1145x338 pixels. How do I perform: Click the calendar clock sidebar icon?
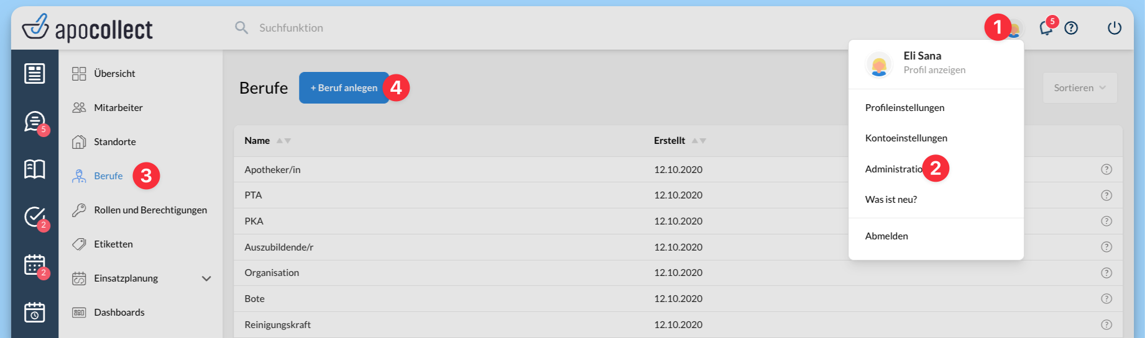34,312
